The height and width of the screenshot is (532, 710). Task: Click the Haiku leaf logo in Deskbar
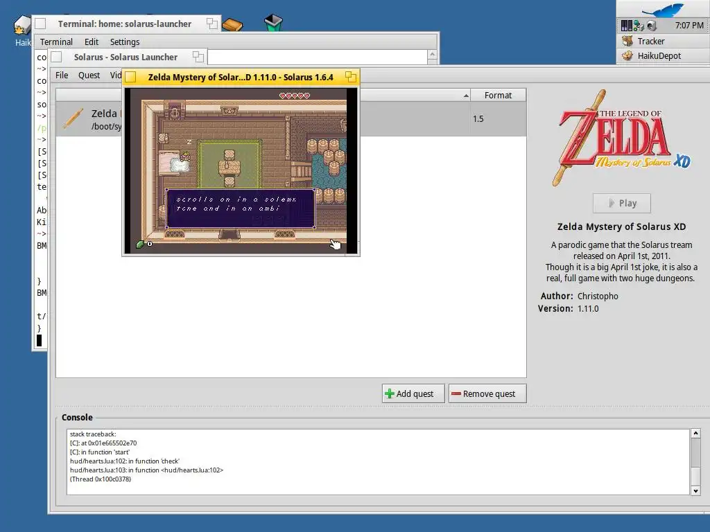click(662, 9)
